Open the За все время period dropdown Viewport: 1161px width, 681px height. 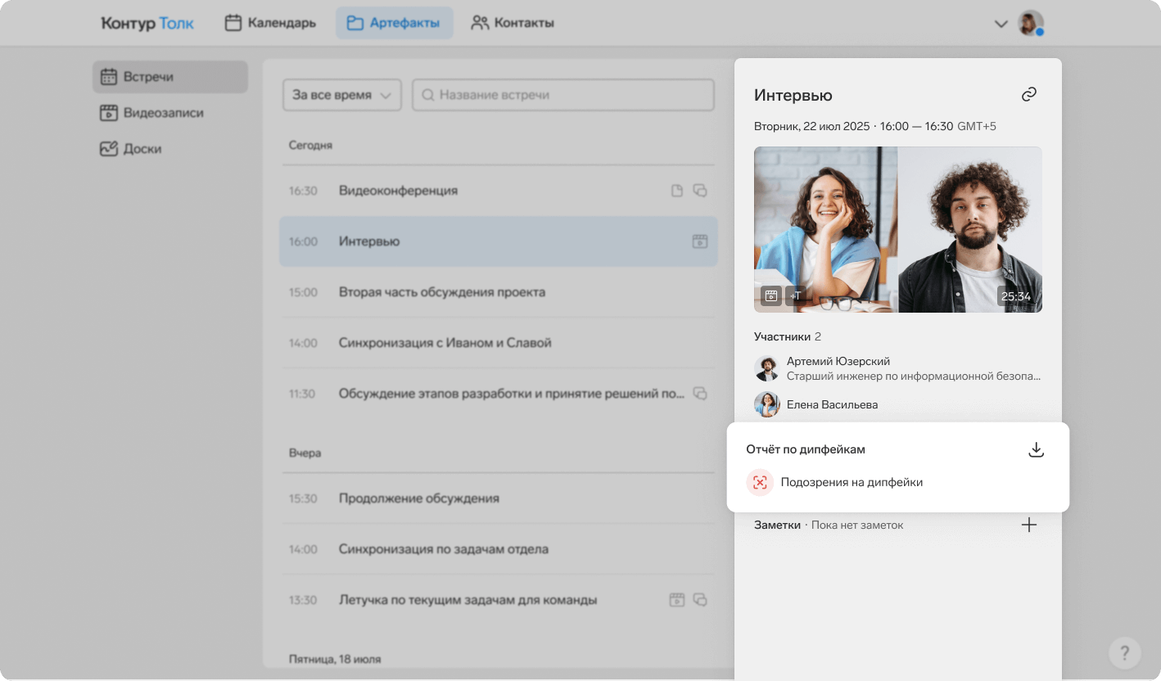click(341, 95)
